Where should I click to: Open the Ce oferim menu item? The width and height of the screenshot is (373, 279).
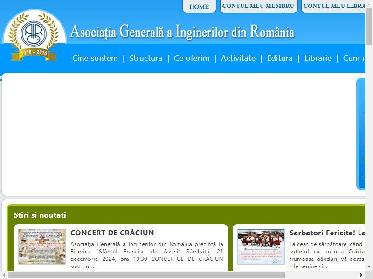[x=192, y=58]
